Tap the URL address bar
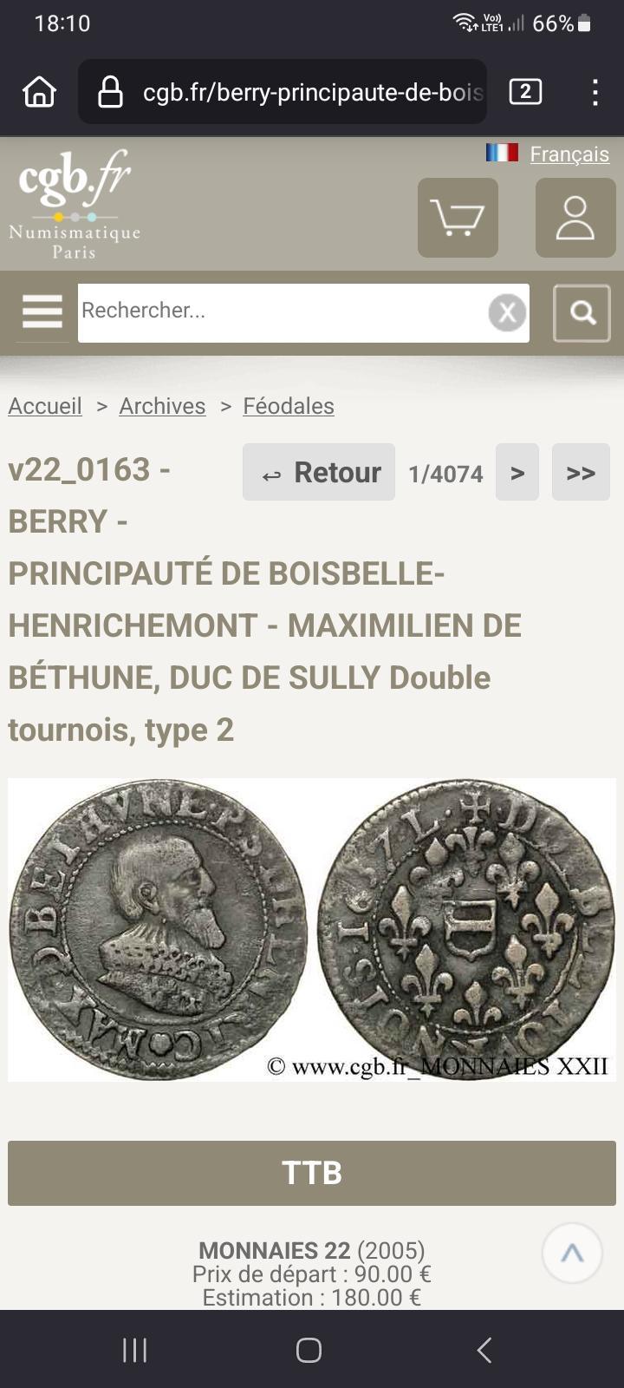Screen dimensions: 624x1388 (283, 92)
